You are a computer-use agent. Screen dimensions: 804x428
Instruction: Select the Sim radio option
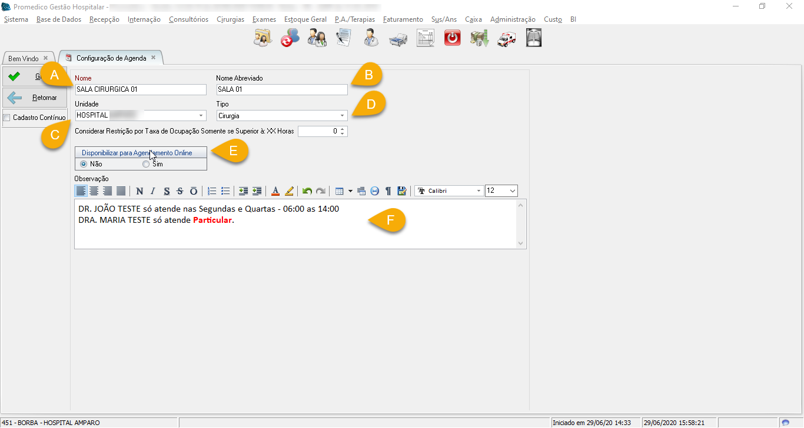(x=146, y=164)
